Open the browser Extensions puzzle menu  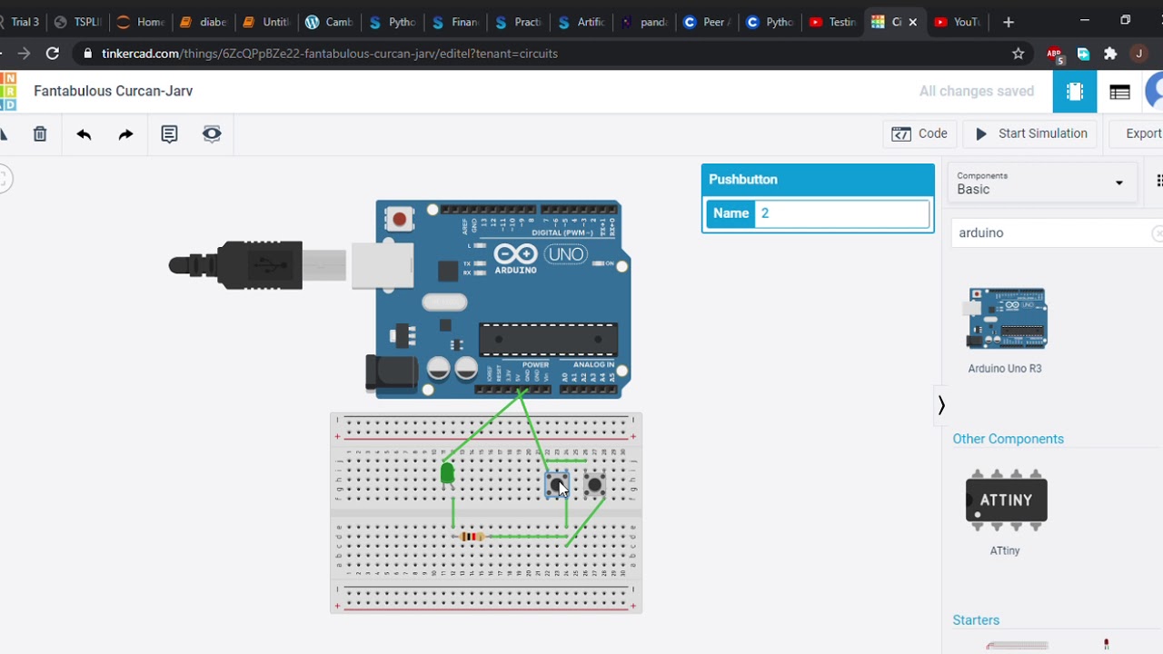1110,54
